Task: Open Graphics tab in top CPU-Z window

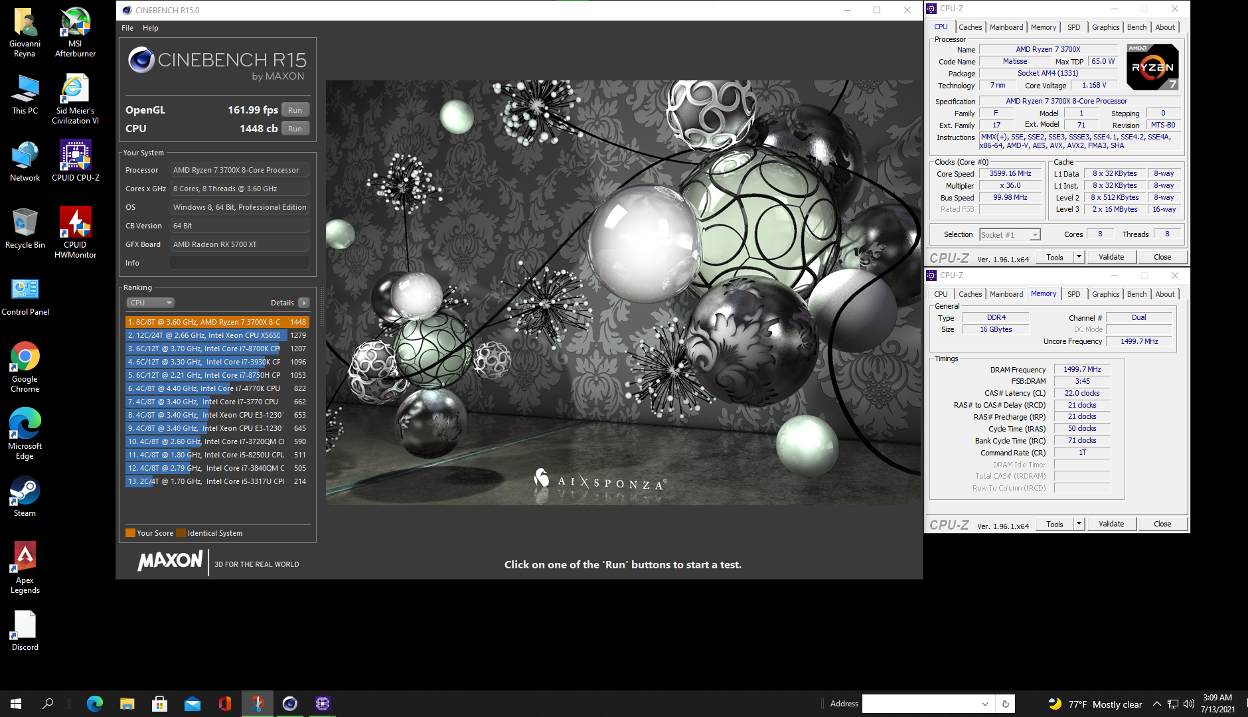Action: 1105,27
